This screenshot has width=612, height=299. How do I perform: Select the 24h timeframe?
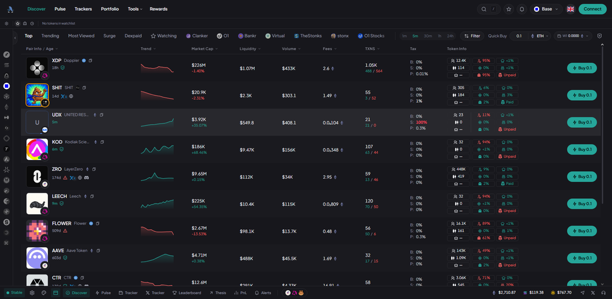pos(450,36)
